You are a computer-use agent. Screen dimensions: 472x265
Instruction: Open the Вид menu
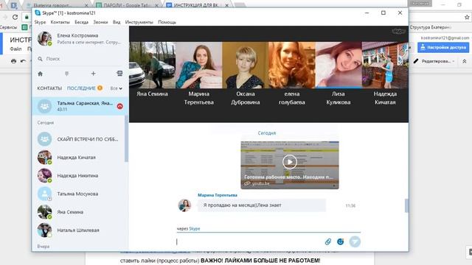117,22
